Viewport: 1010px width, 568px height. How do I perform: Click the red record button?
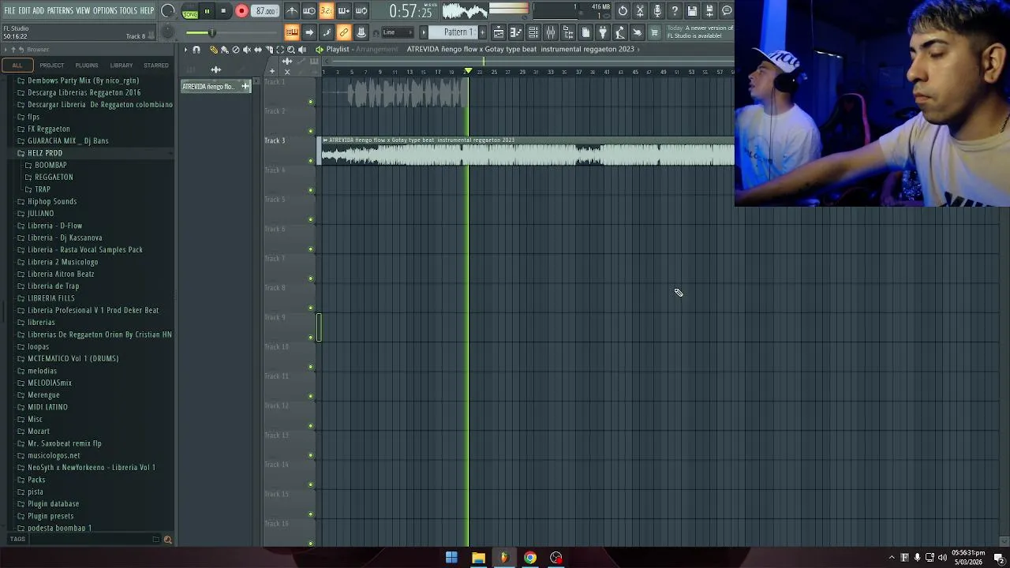click(x=241, y=11)
